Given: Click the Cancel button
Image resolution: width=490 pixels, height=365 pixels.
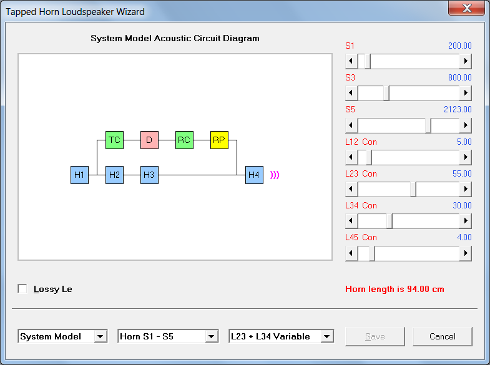Looking at the screenshot, I should (442, 336).
